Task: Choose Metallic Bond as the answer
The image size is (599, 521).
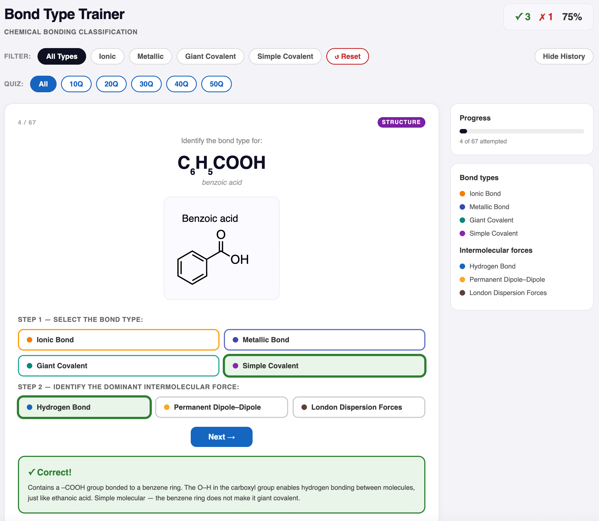Action: (324, 340)
